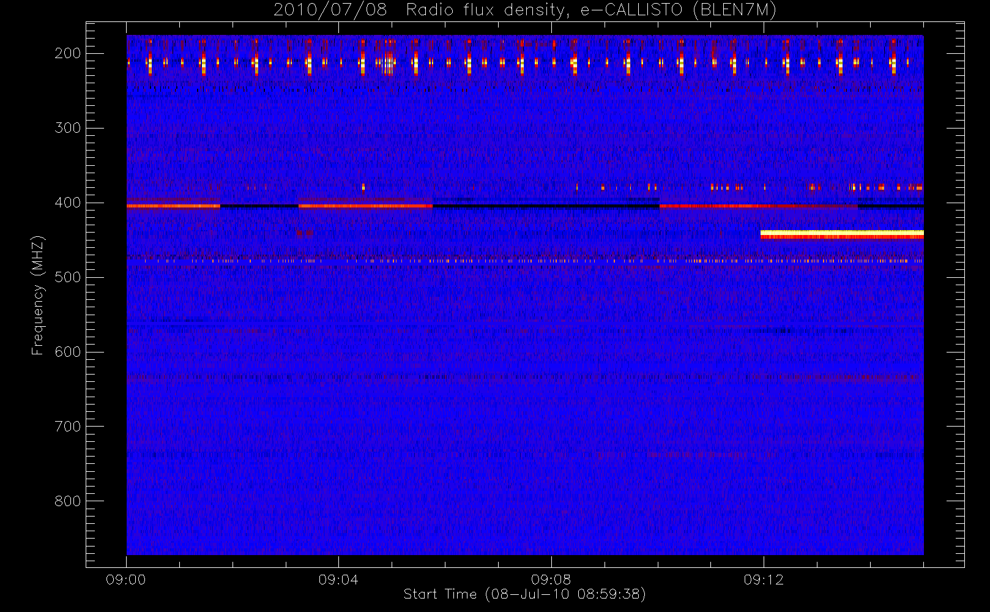Click the 400 frequency tick label
This screenshot has width=990, height=612.
(x=68, y=203)
